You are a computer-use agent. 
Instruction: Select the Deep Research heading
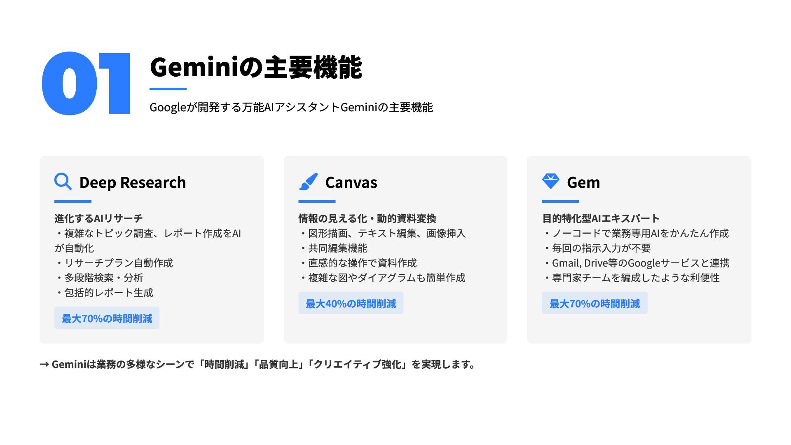click(132, 183)
